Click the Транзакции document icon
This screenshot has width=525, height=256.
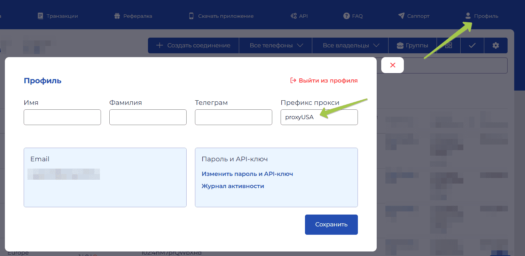coord(40,16)
